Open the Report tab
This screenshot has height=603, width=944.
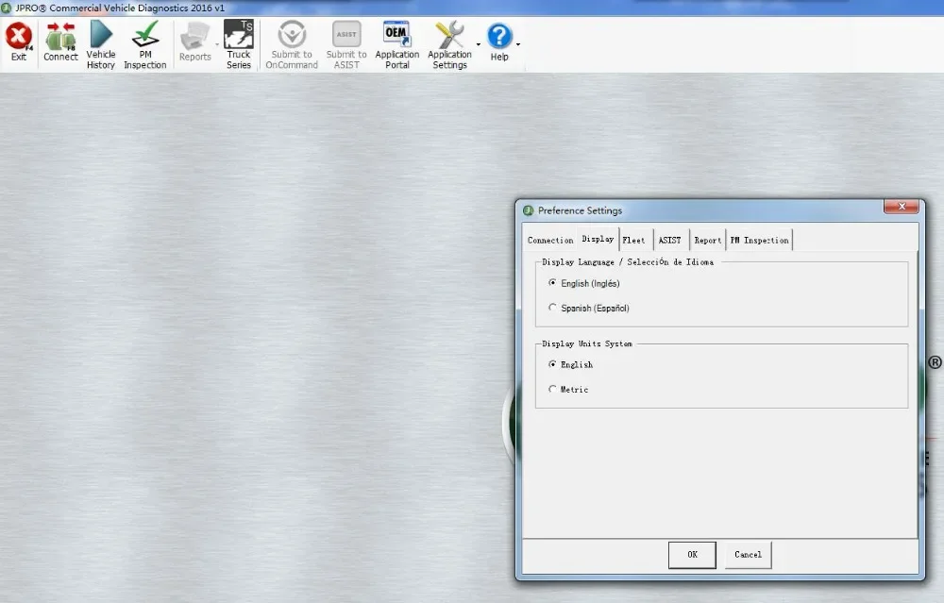click(707, 240)
